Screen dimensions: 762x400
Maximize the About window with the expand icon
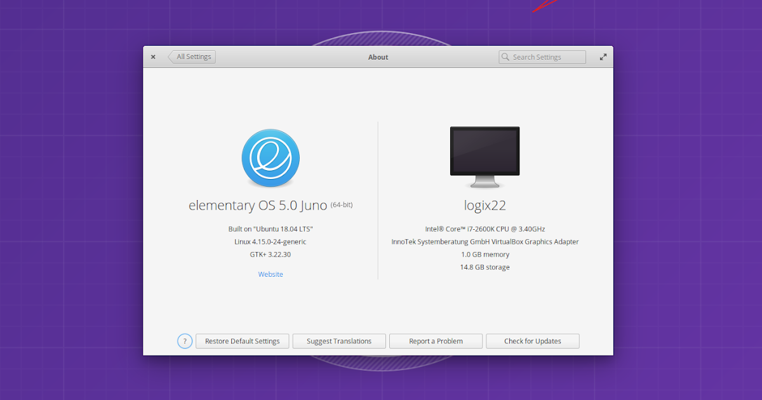click(603, 57)
